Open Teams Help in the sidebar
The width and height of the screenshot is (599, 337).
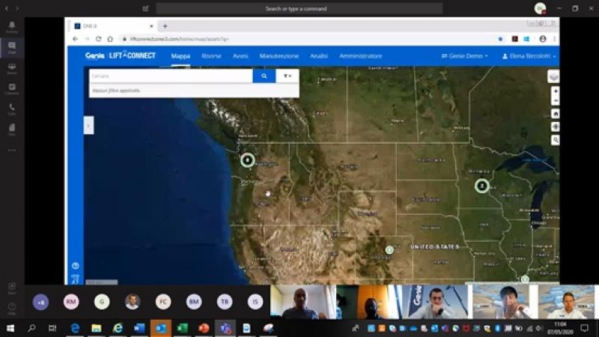tap(12, 309)
